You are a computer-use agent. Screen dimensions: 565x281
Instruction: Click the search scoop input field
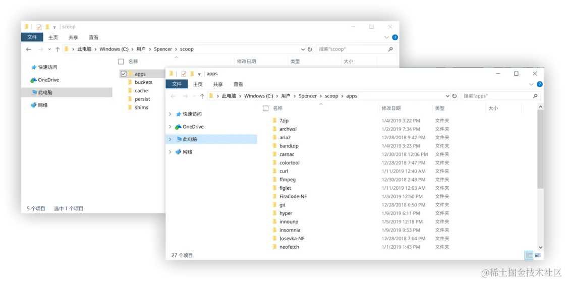352,49
